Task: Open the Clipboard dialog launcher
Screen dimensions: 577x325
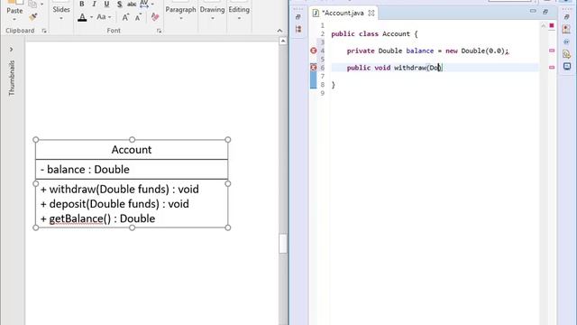Action: tap(44, 31)
